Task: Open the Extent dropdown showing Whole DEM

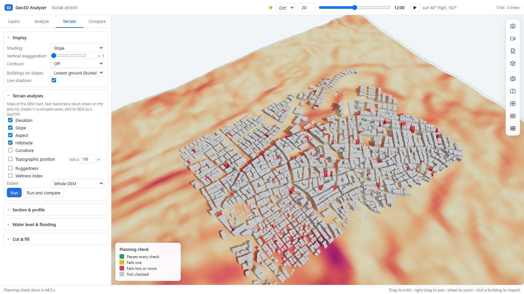Action: point(77,183)
